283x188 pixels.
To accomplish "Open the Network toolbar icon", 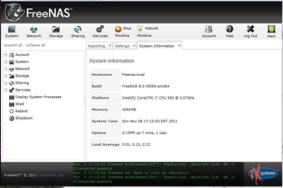I will [34, 32].
